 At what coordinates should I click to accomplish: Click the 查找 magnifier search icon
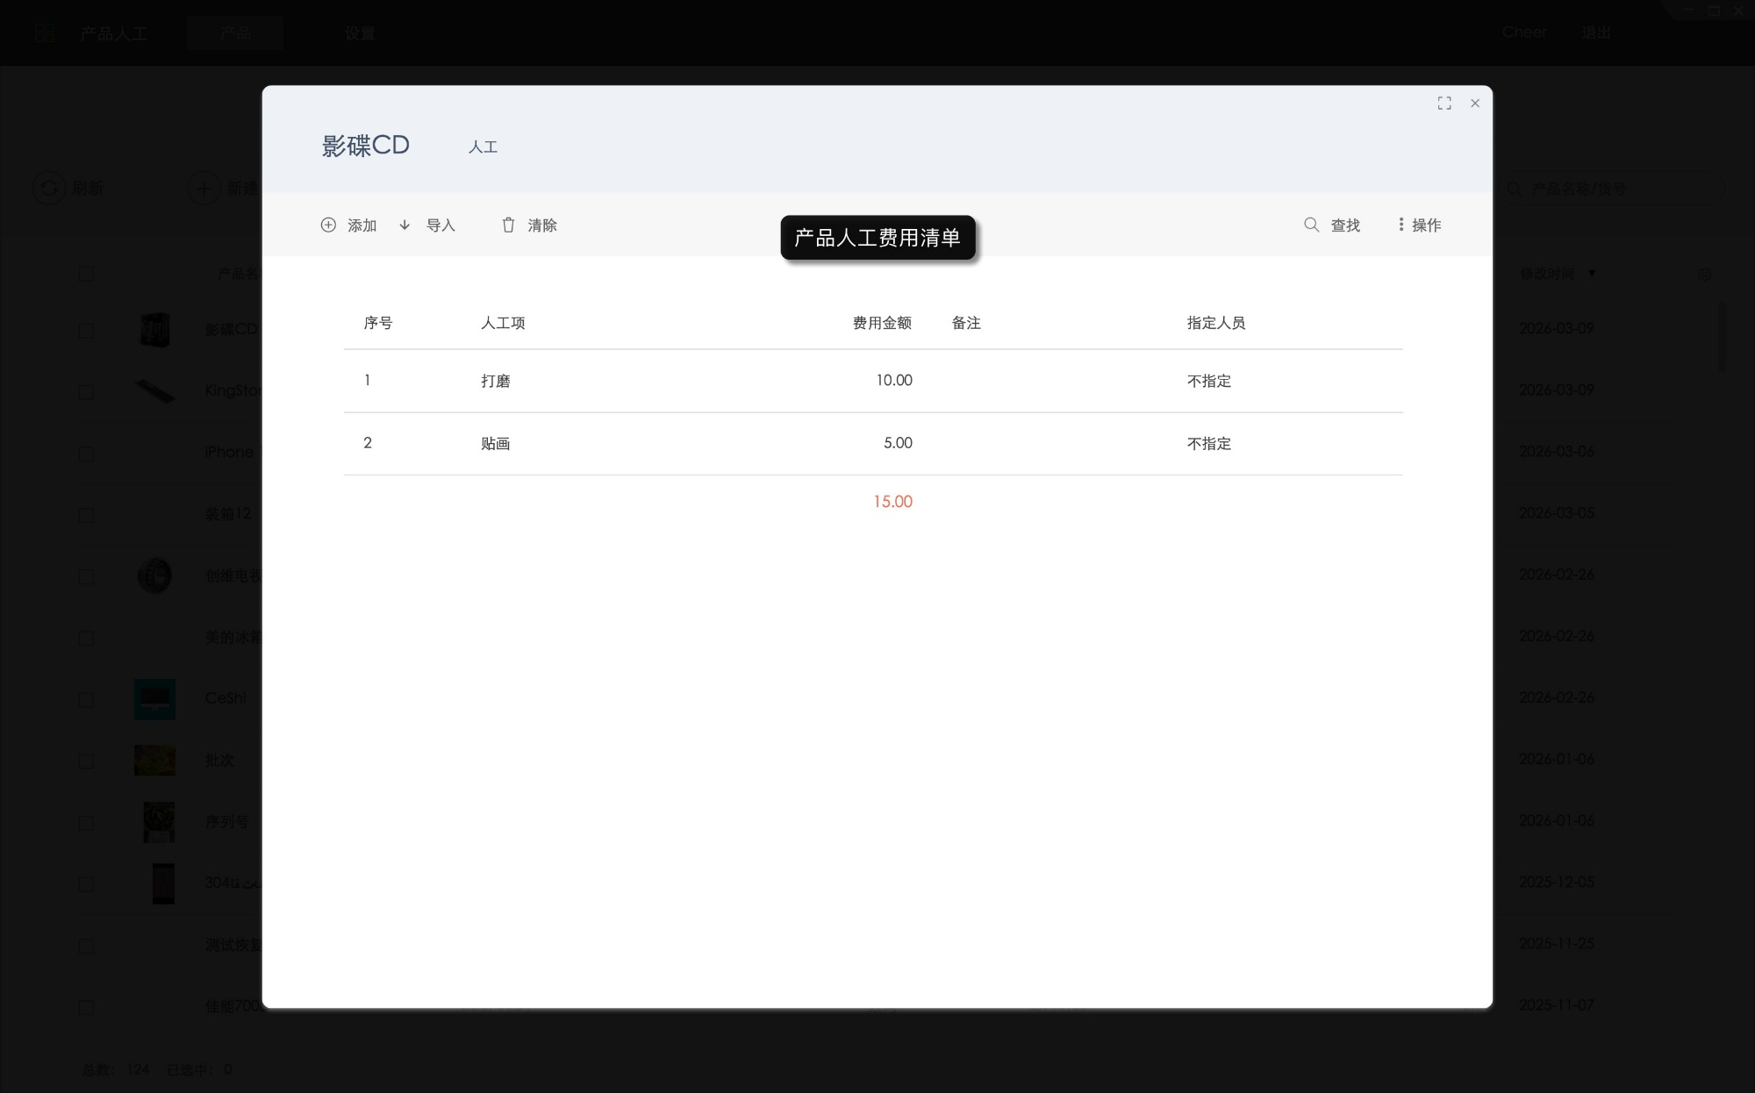coord(1311,225)
